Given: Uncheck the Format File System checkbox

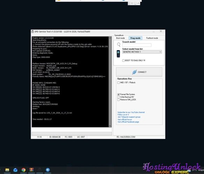Looking at the screenshot, I should point(118,94).
